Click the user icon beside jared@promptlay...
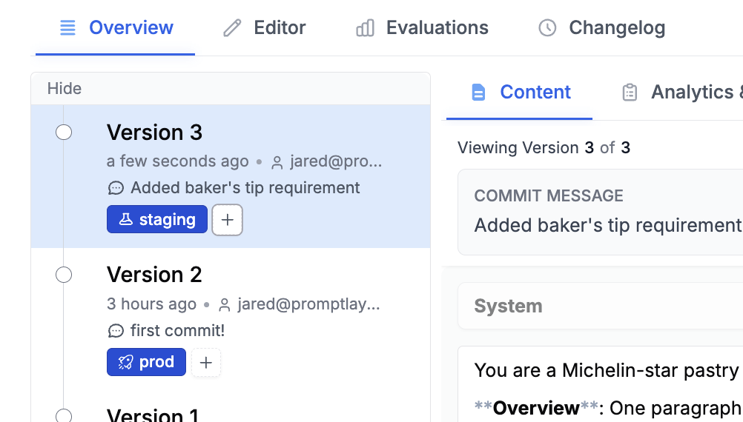Image resolution: width=743 pixels, height=422 pixels. pyautogui.click(x=225, y=306)
